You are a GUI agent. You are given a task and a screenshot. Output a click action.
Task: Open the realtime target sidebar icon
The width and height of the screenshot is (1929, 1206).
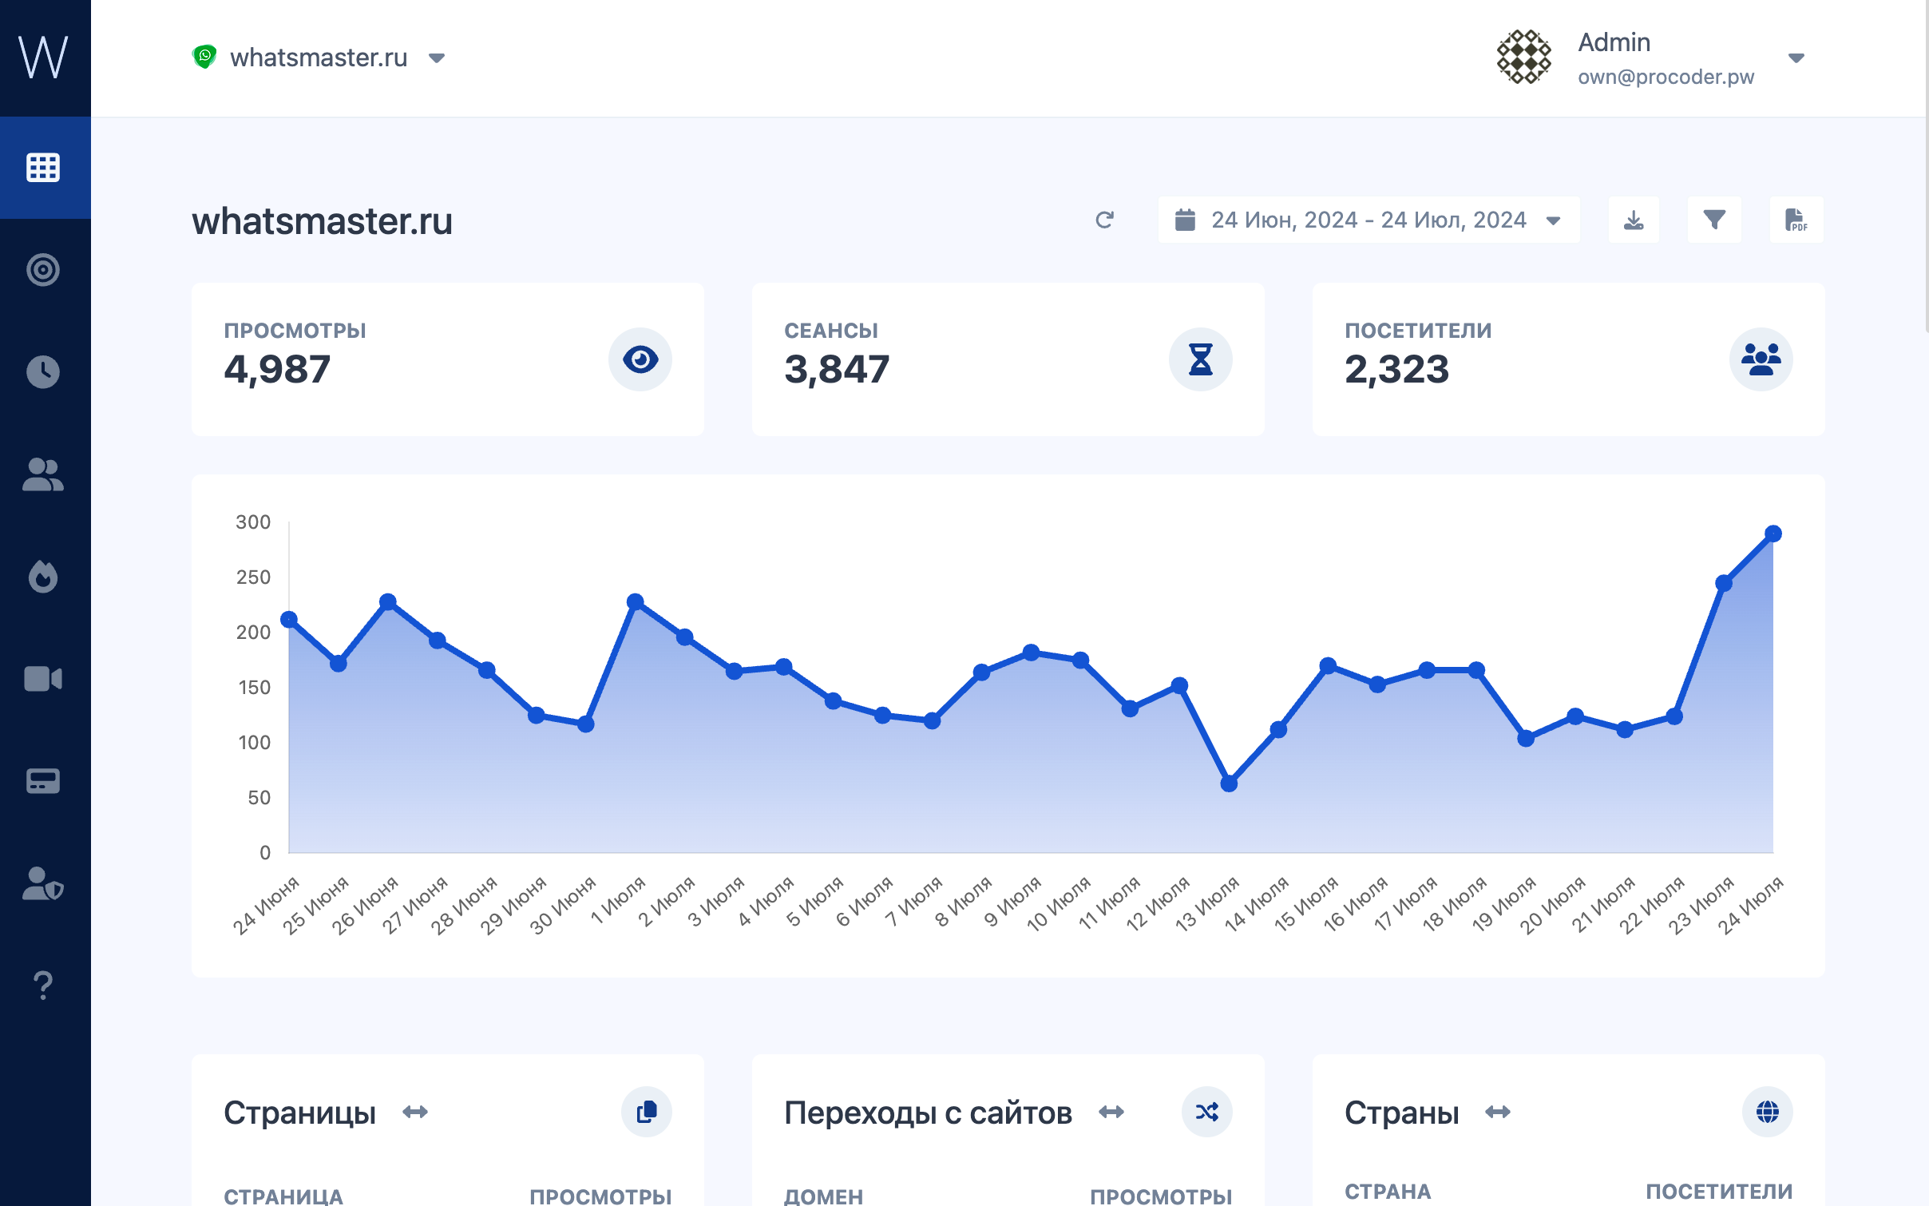[43, 270]
